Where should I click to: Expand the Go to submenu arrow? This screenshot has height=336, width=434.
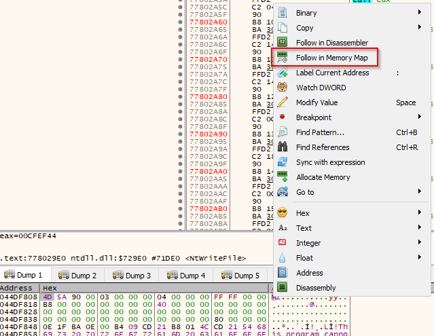[420, 191]
